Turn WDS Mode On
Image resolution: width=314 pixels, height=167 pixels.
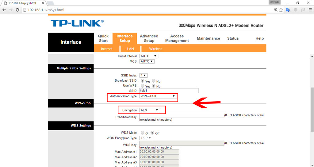(142, 133)
